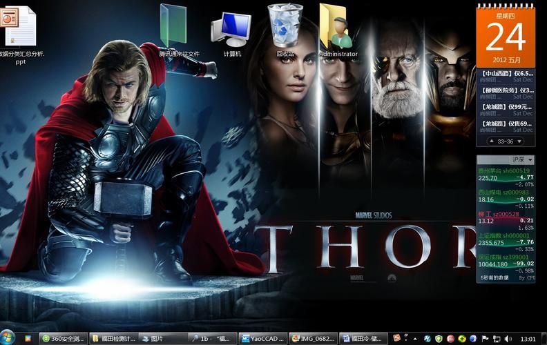Open the sh600519 stock row
Viewport: 547px width, 345px height.
[x=506, y=177]
